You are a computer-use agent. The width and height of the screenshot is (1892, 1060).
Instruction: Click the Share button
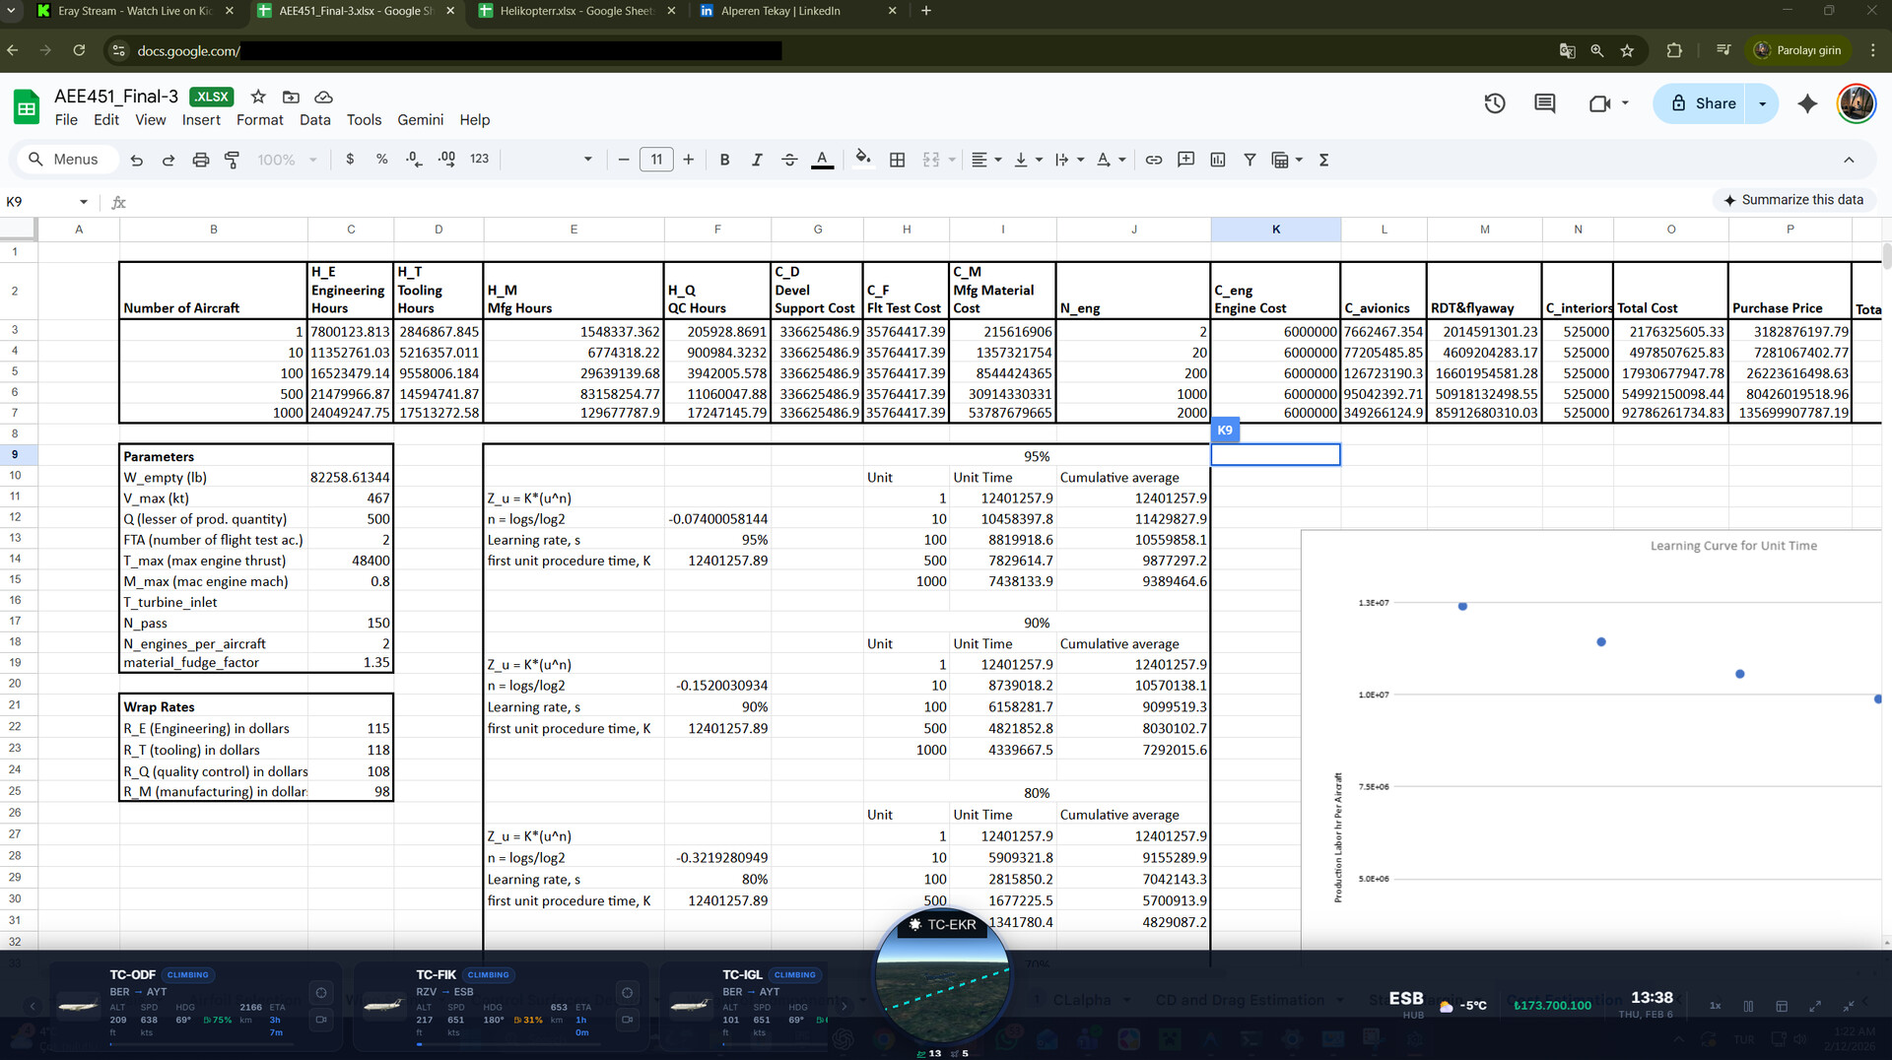[x=1708, y=103]
